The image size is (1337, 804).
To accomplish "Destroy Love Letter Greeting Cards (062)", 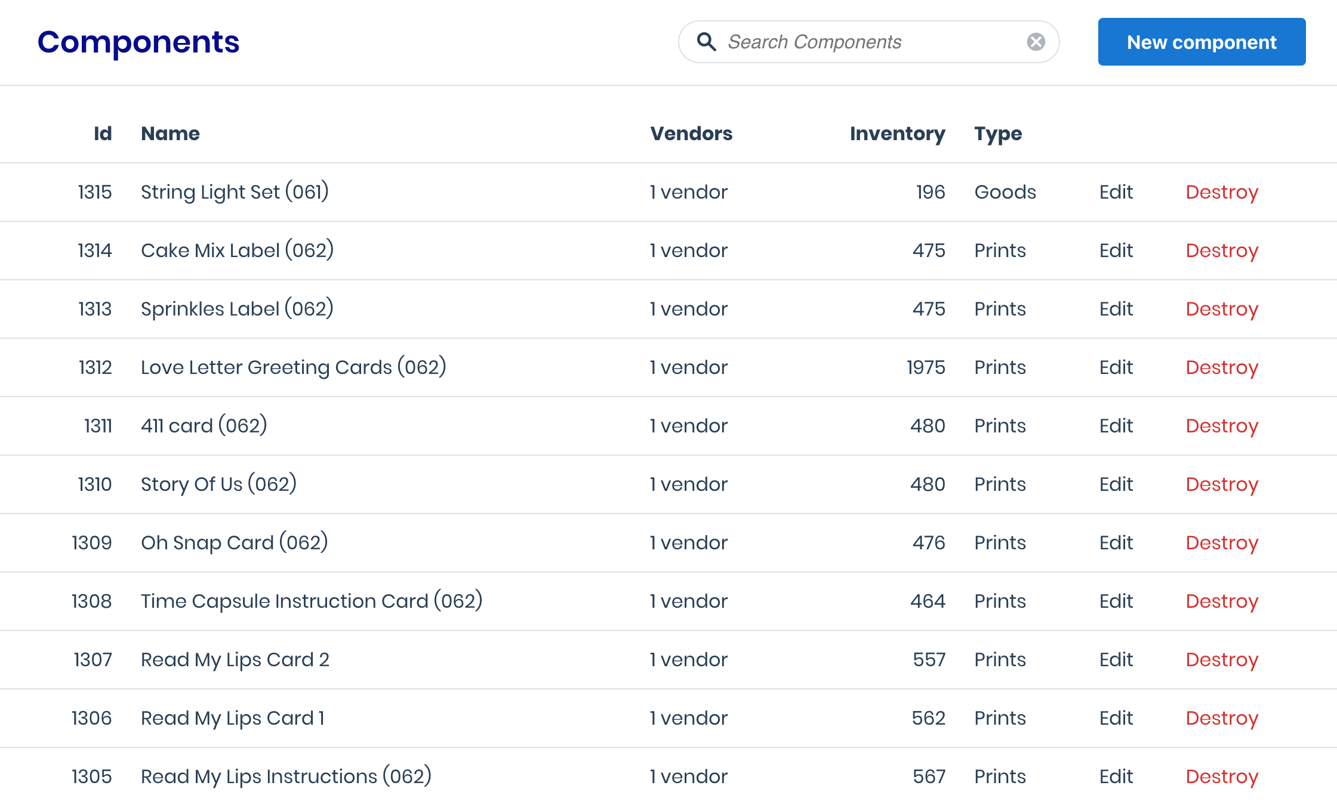I will click(1221, 367).
